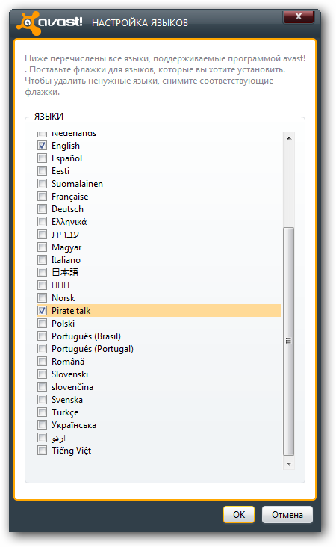Viewport: 336px width, 547px height.
Task: Select the Pirate talk language label
Action: (71, 310)
